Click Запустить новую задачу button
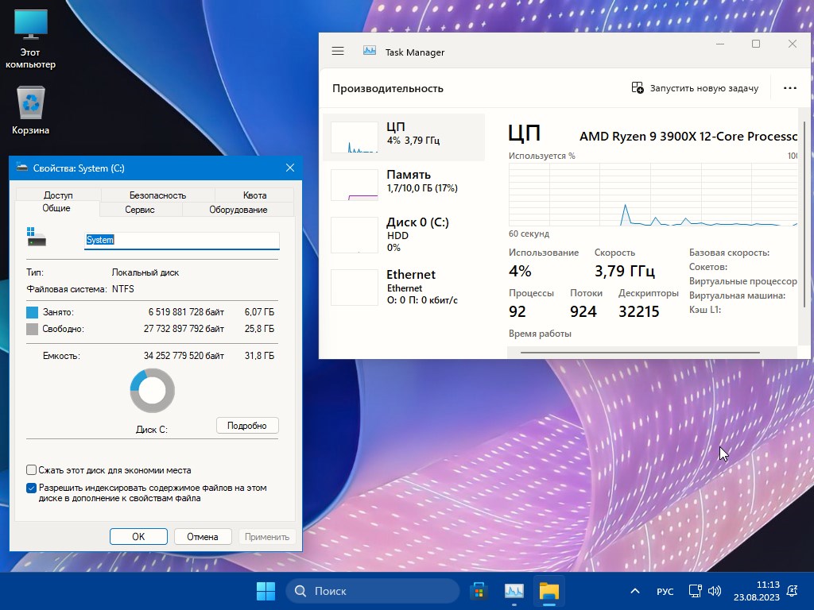 coord(695,88)
